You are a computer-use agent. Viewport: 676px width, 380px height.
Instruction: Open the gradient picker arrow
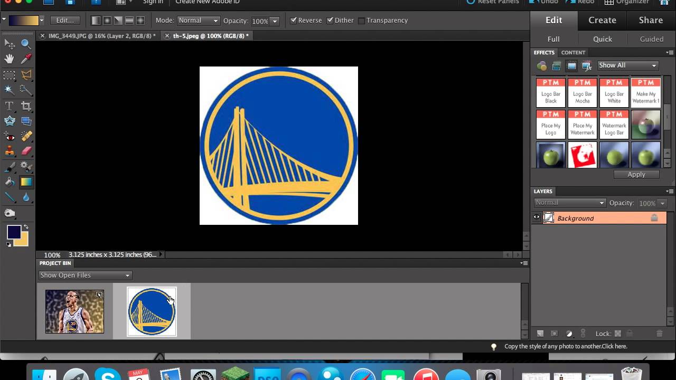41,21
